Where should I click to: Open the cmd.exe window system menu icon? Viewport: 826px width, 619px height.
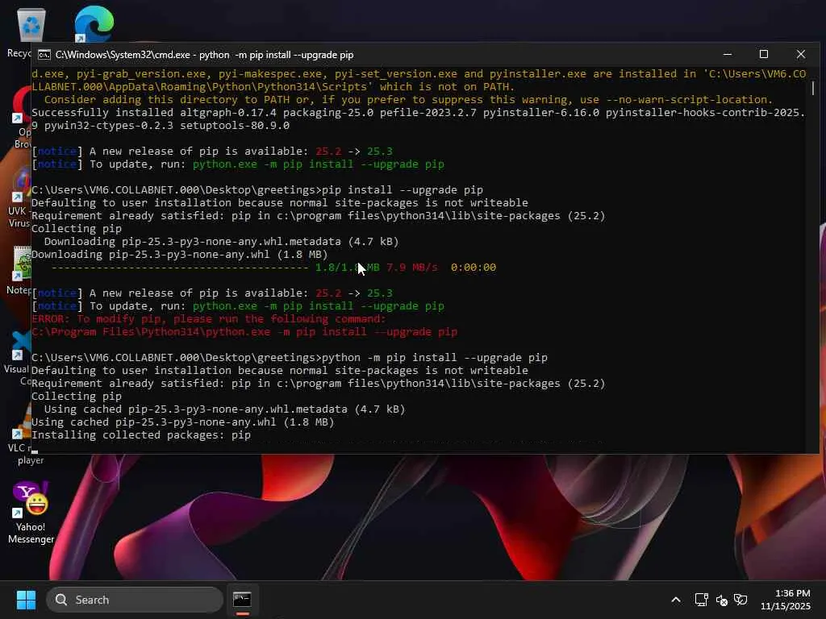pos(44,55)
